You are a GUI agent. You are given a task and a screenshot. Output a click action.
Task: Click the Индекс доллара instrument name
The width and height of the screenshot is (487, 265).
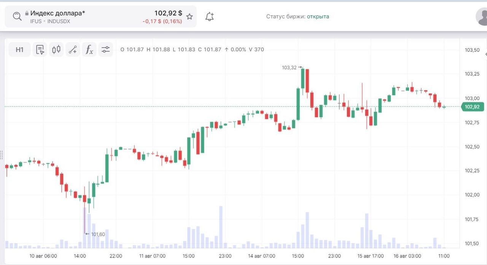(57, 13)
